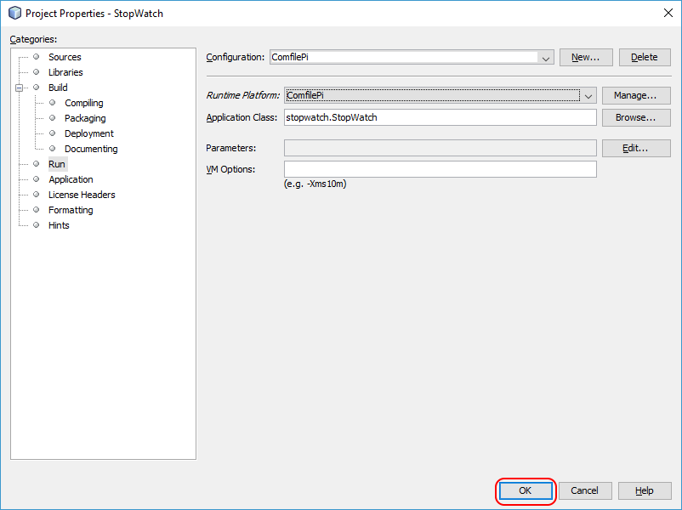Click into the VM Options field
This screenshot has height=510, width=682.
(440, 169)
